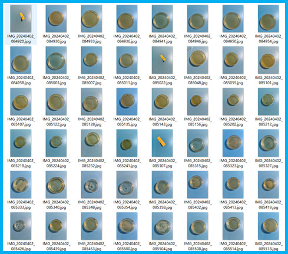Pick thumbnail IMG_20240402_085333.jpg

(x=21, y=184)
